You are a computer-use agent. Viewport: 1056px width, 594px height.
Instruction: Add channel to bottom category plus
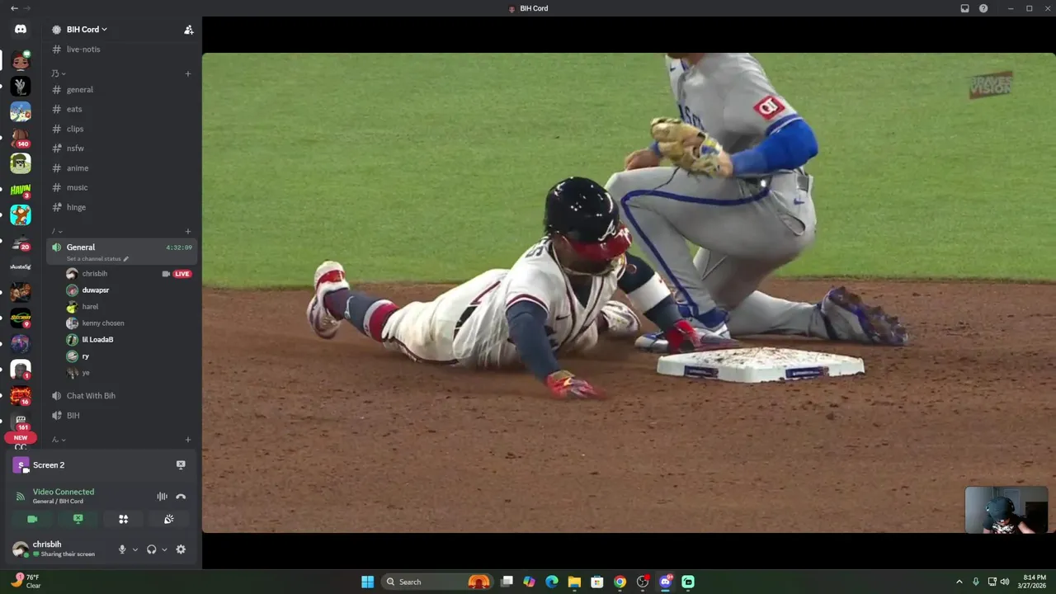click(188, 440)
